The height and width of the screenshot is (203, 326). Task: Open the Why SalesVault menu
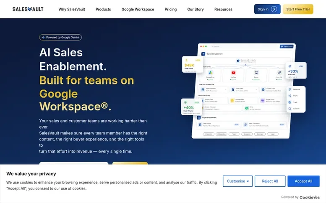(x=72, y=9)
